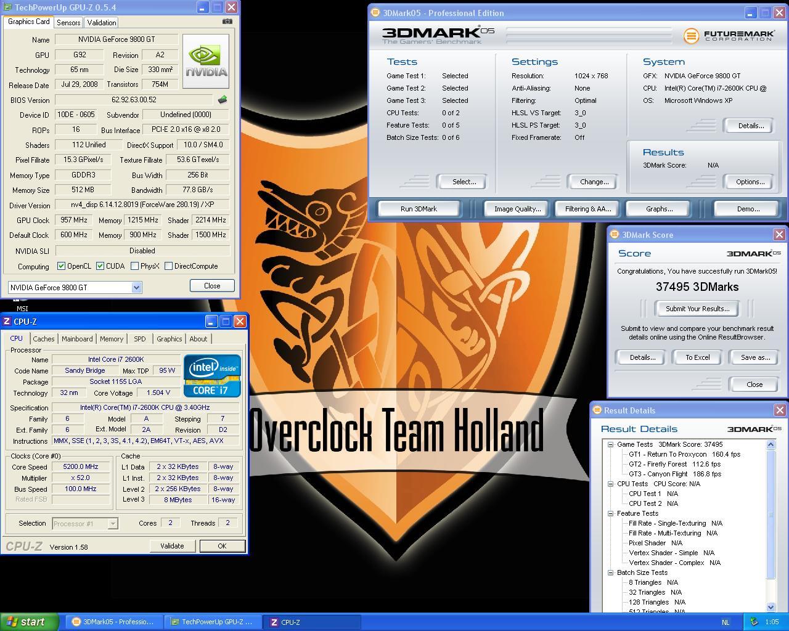This screenshot has width=789, height=631.
Task: Select GT1 - Return To Proxycon row
Action: click(x=684, y=454)
